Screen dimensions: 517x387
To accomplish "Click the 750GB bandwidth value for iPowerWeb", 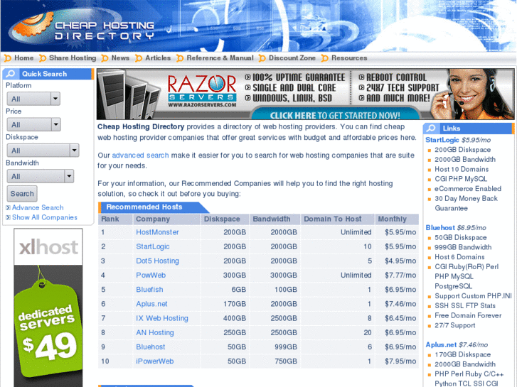I will coord(286,361).
